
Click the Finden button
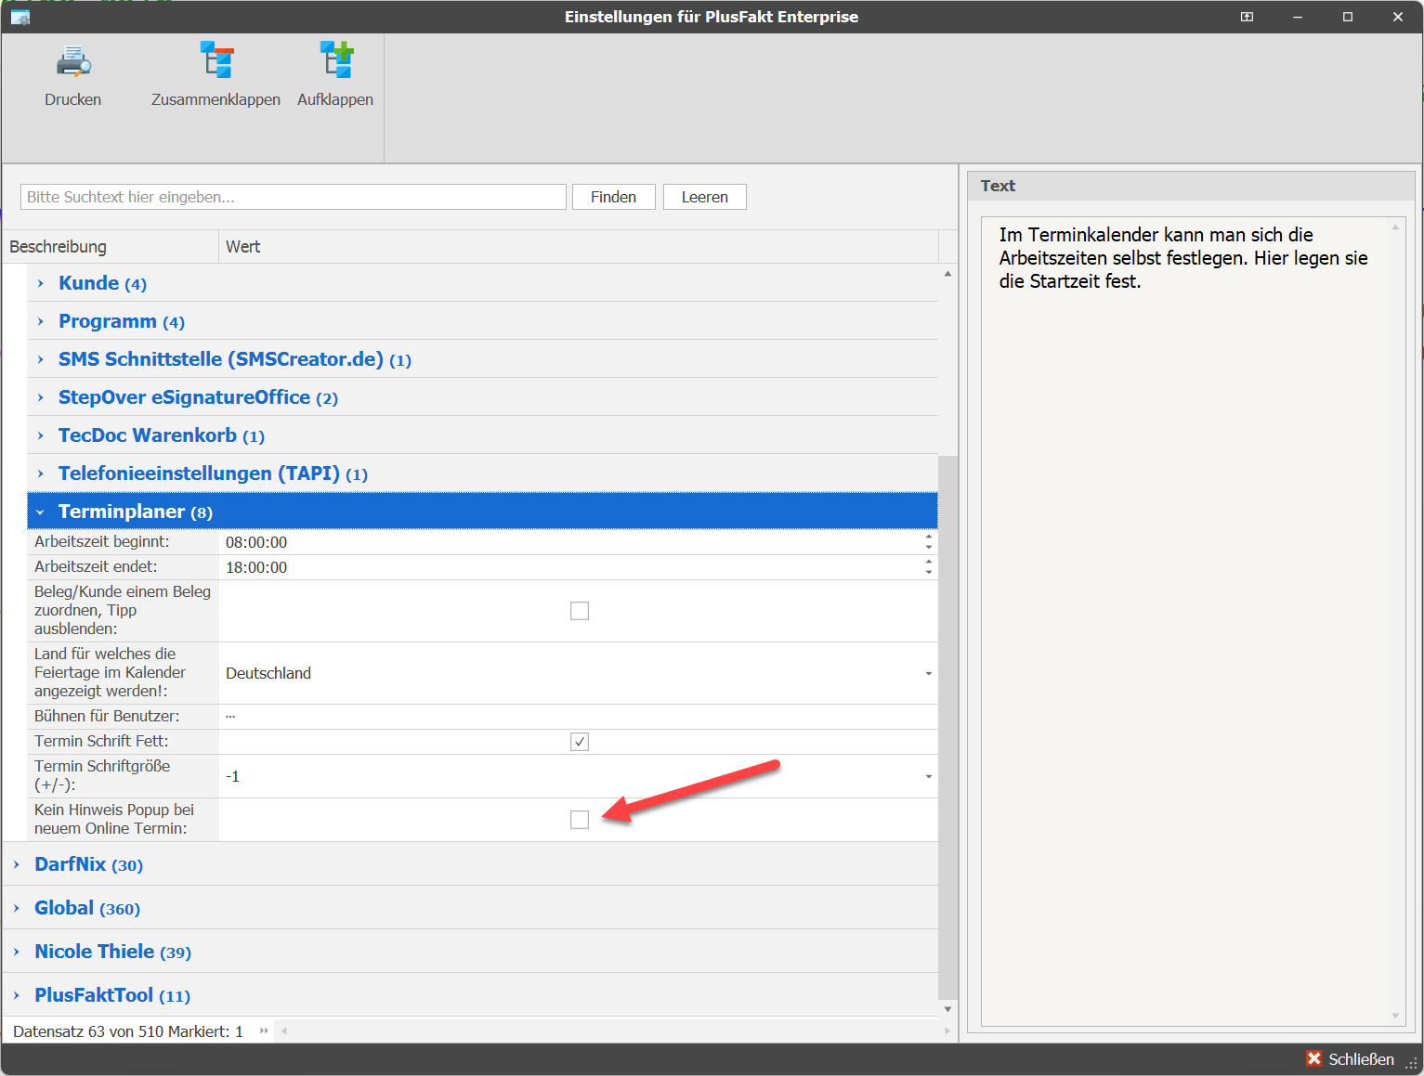pos(614,197)
